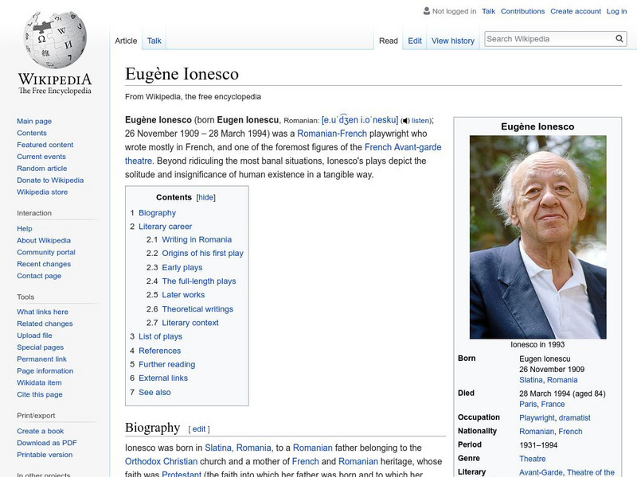Jump to See also section
The height and width of the screenshot is (477, 637).
tap(154, 392)
